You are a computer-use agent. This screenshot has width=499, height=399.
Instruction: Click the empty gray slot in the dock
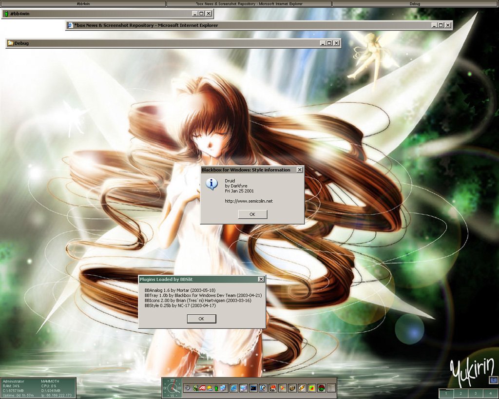point(331,388)
